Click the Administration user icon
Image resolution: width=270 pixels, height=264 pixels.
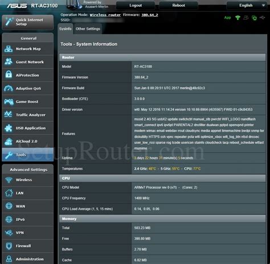[x=9, y=259]
